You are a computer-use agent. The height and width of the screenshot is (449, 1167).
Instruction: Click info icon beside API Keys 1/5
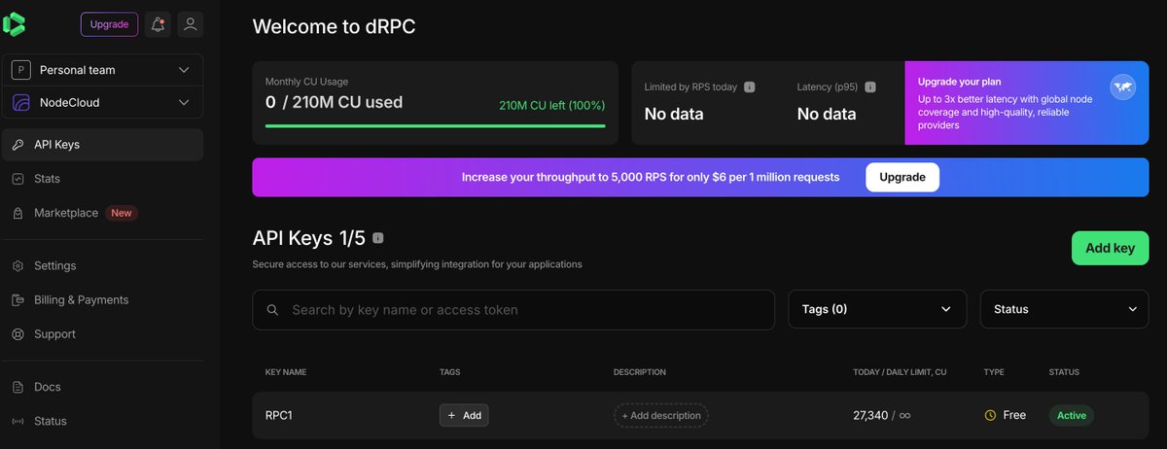click(x=377, y=238)
